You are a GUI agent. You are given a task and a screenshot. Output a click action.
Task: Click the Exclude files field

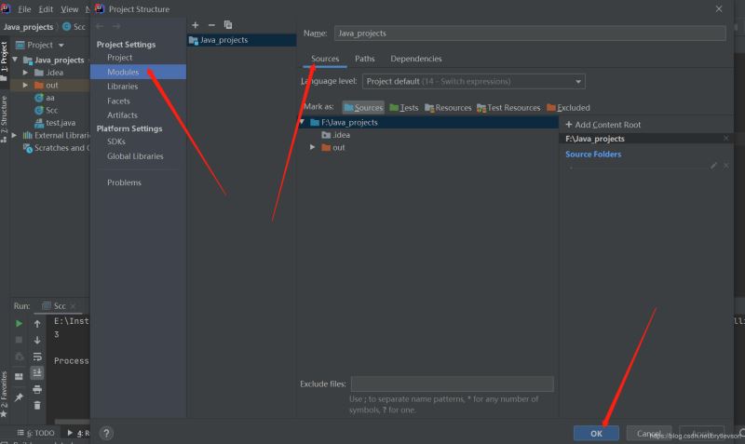point(452,383)
